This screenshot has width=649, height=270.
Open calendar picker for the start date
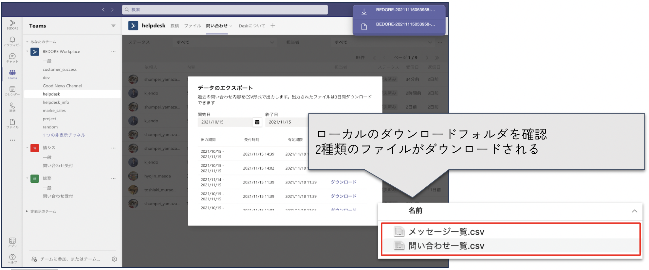tap(257, 122)
